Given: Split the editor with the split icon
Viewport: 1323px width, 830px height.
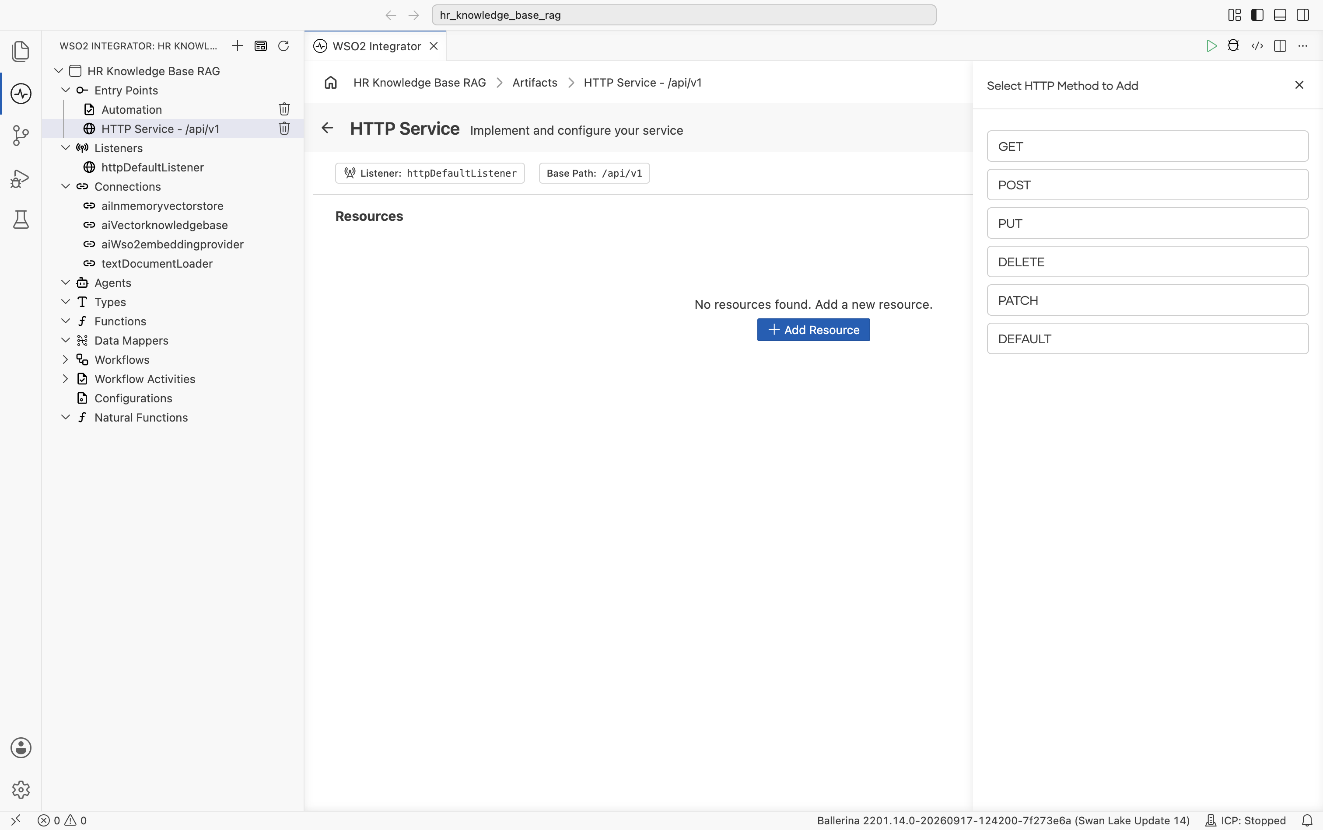Looking at the screenshot, I should click(x=1280, y=45).
